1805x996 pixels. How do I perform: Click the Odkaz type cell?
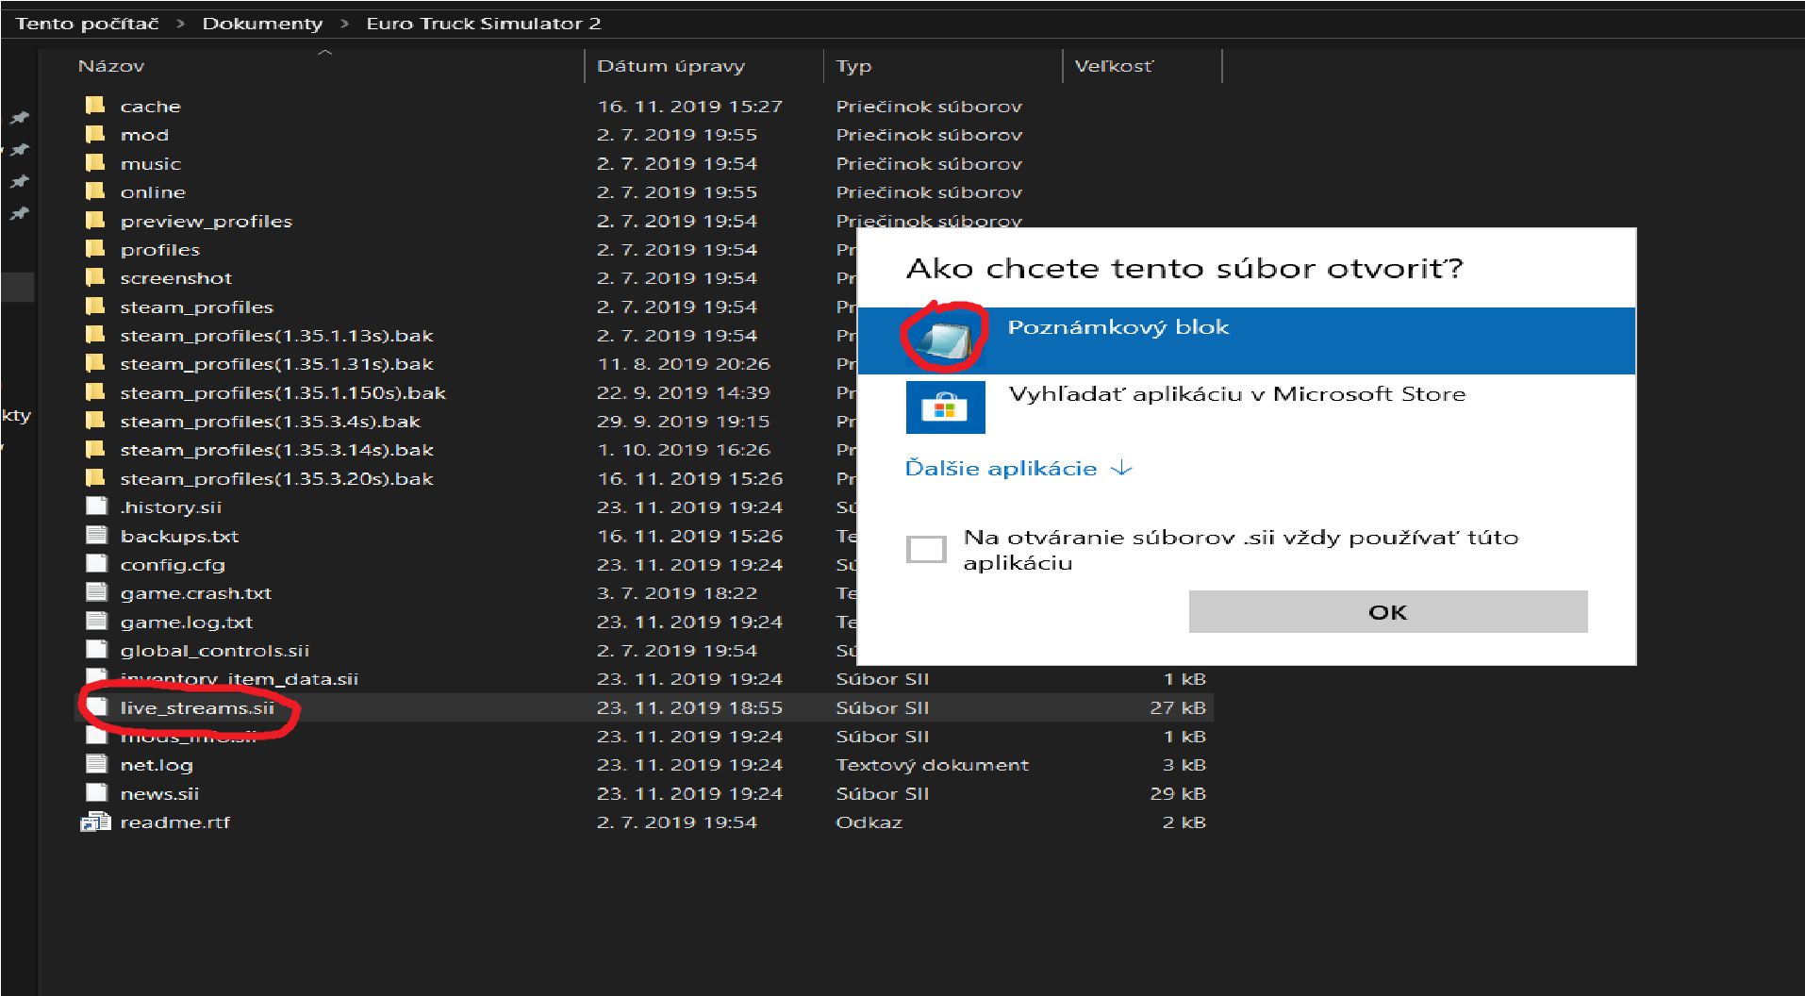click(869, 822)
